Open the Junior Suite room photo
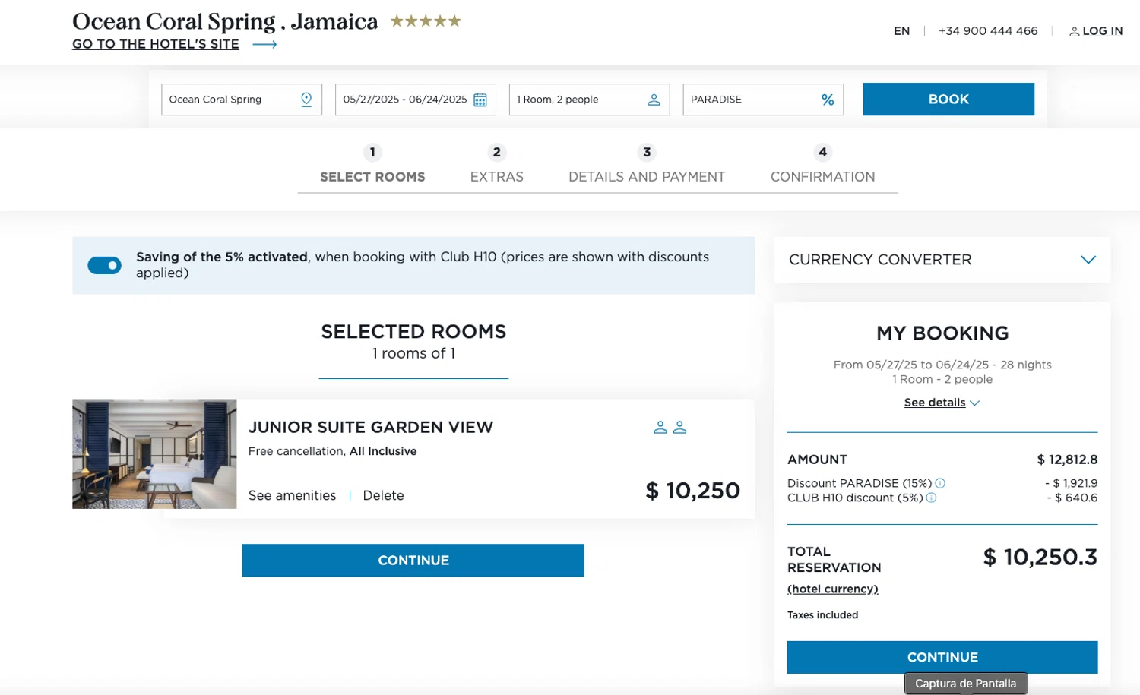Image resolution: width=1140 pixels, height=695 pixels. (154, 453)
